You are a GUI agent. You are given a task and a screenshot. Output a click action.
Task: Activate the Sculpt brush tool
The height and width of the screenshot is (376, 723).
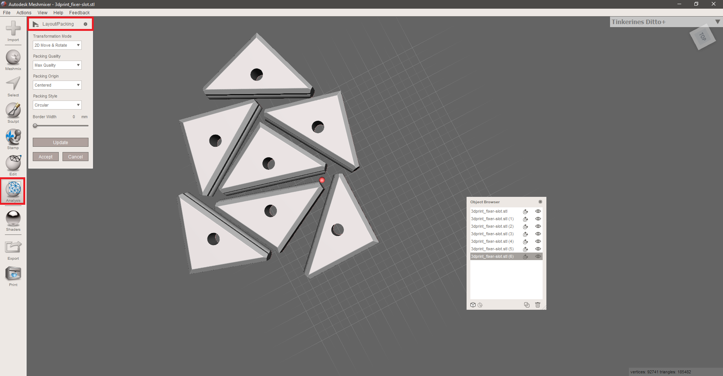(x=13, y=112)
